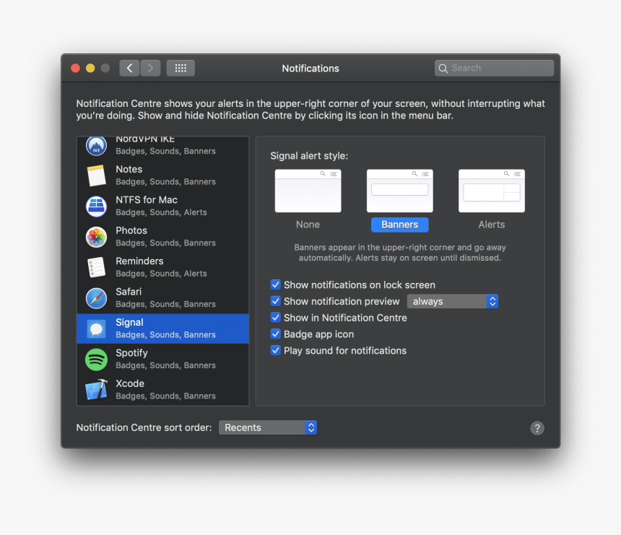Select Signal row text
This screenshot has height=535, width=621.
(165, 329)
